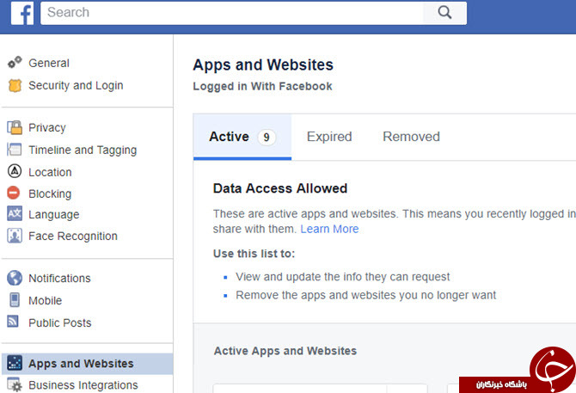576x393 pixels.
Task: Open Language settings
Action: [x=54, y=214]
